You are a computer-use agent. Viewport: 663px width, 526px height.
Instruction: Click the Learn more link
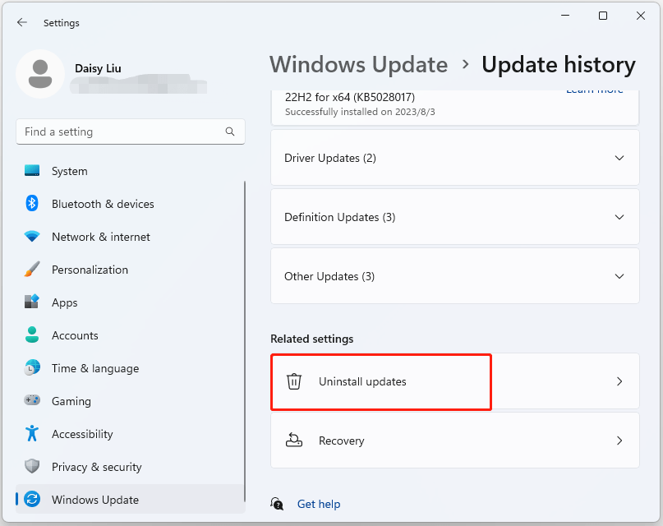(594, 89)
